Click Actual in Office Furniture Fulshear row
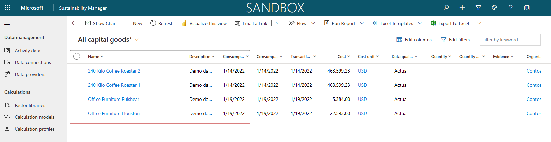The image size is (551, 142). (x=401, y=99)
